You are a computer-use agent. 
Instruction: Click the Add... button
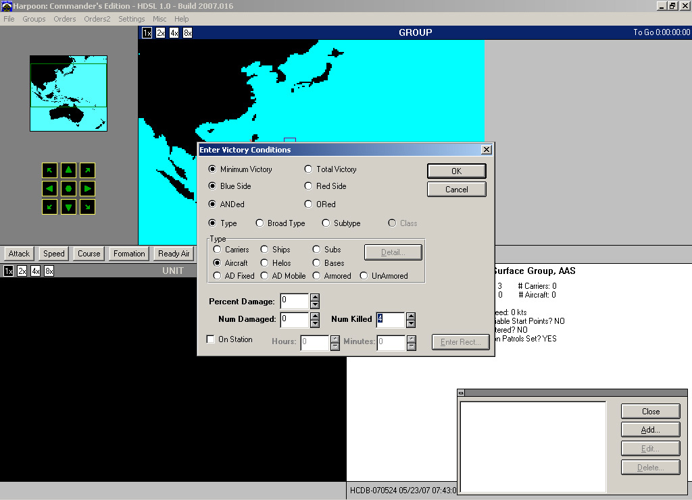650,430
